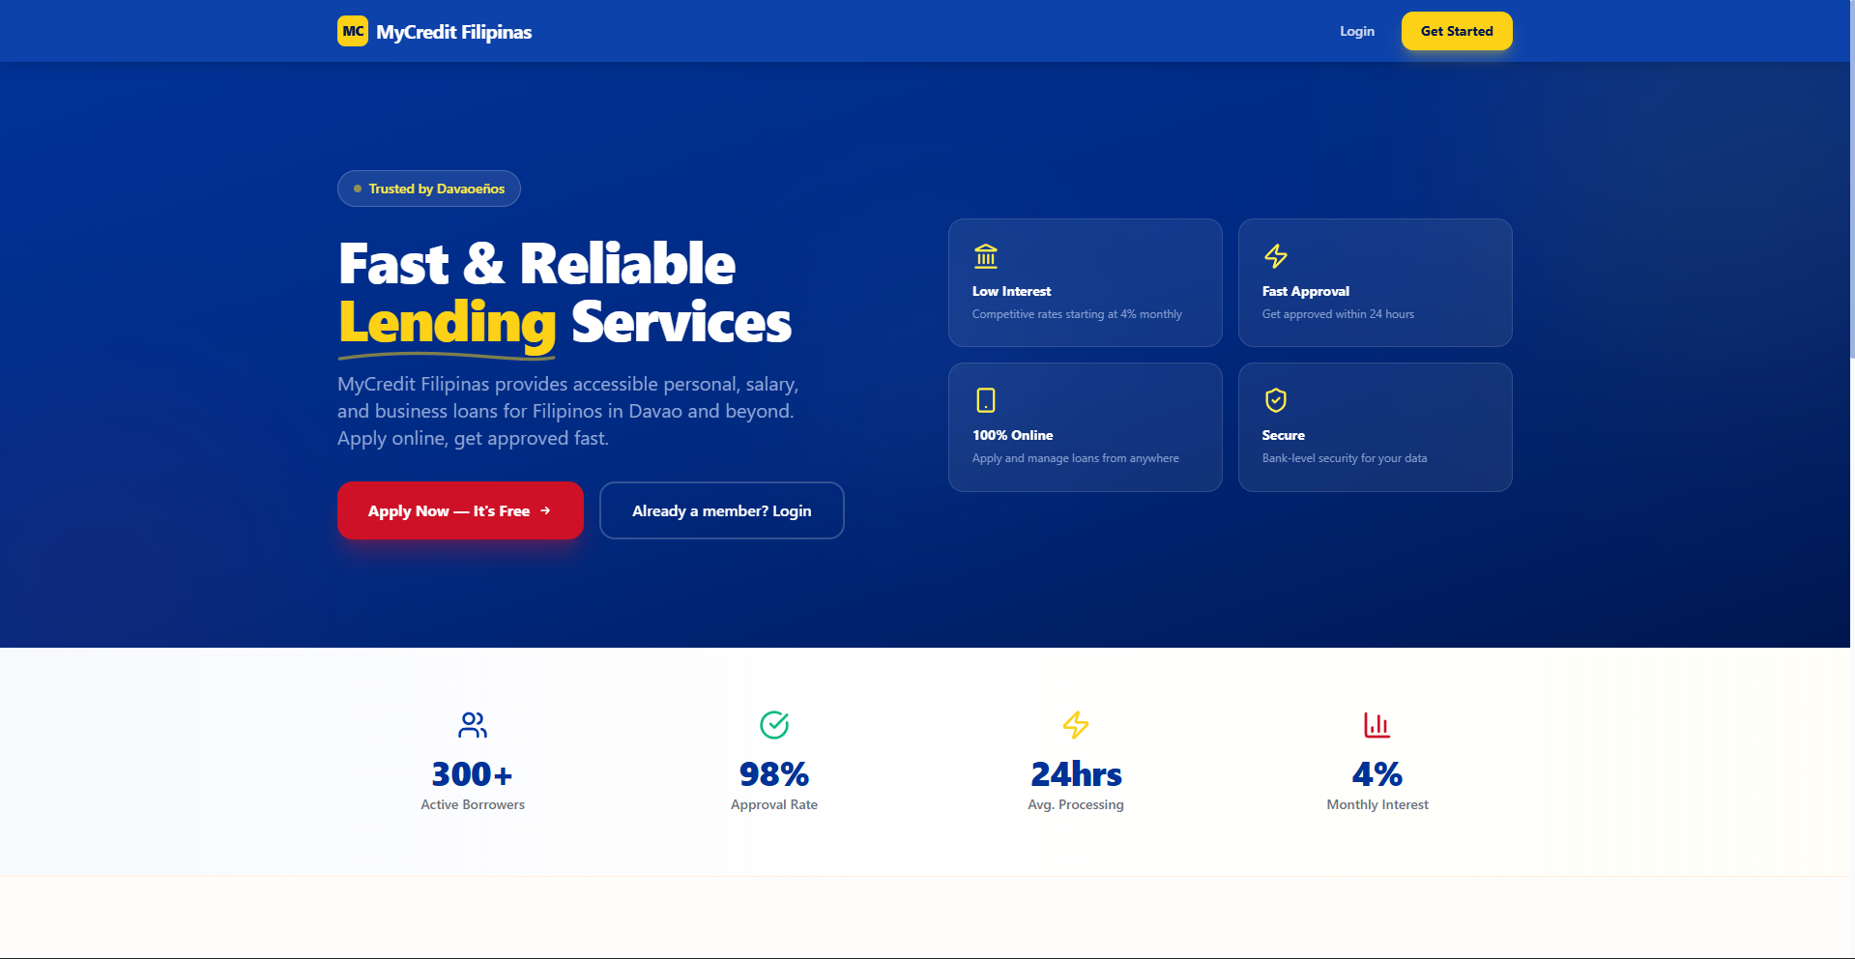Select the Secure card title
The image size is (1855, 959).
pos(1284,435)
